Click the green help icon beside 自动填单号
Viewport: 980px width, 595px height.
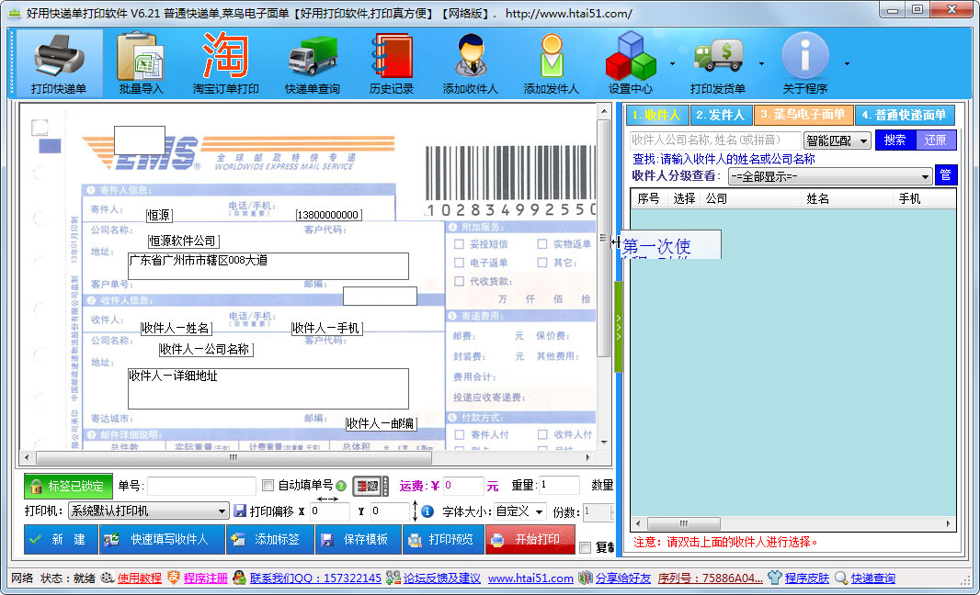pos(341,486)
